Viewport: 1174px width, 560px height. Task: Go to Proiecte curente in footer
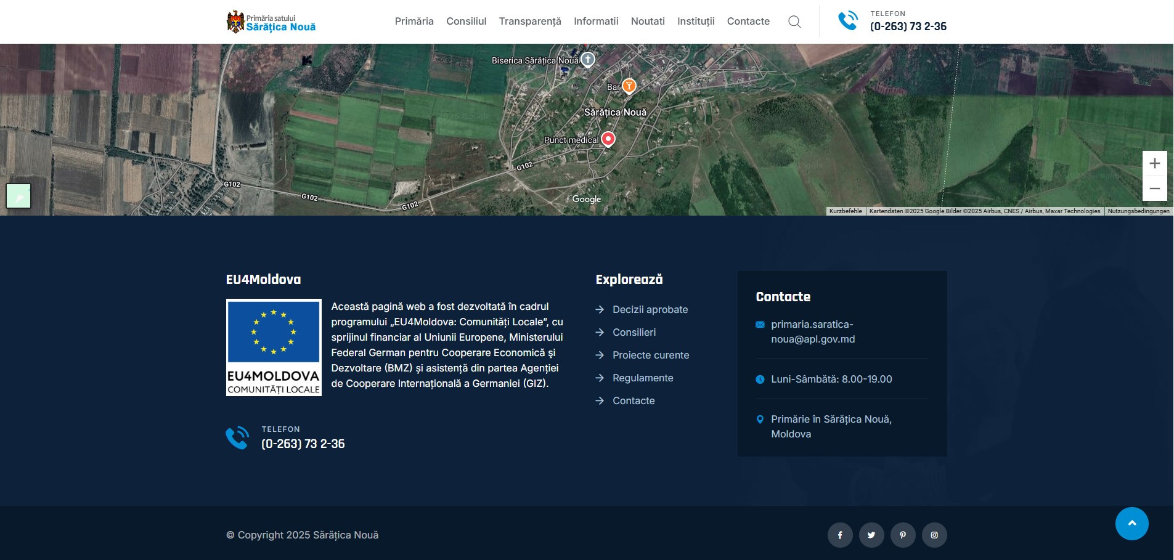650,355
